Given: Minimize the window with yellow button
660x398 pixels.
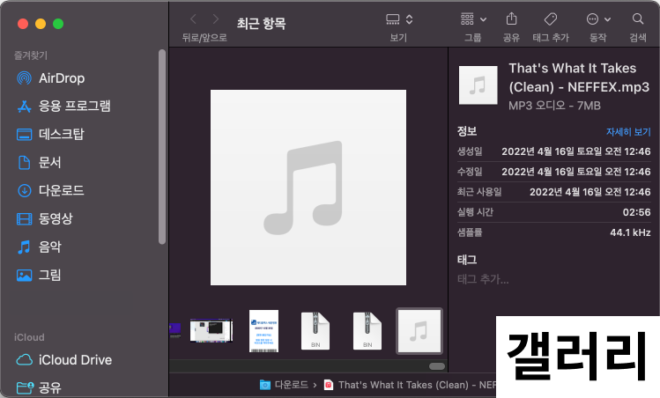Looking at the screenshot, I should coord(41,24).
